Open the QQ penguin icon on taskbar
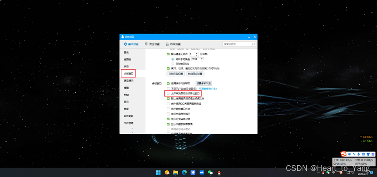 point(219,173)
